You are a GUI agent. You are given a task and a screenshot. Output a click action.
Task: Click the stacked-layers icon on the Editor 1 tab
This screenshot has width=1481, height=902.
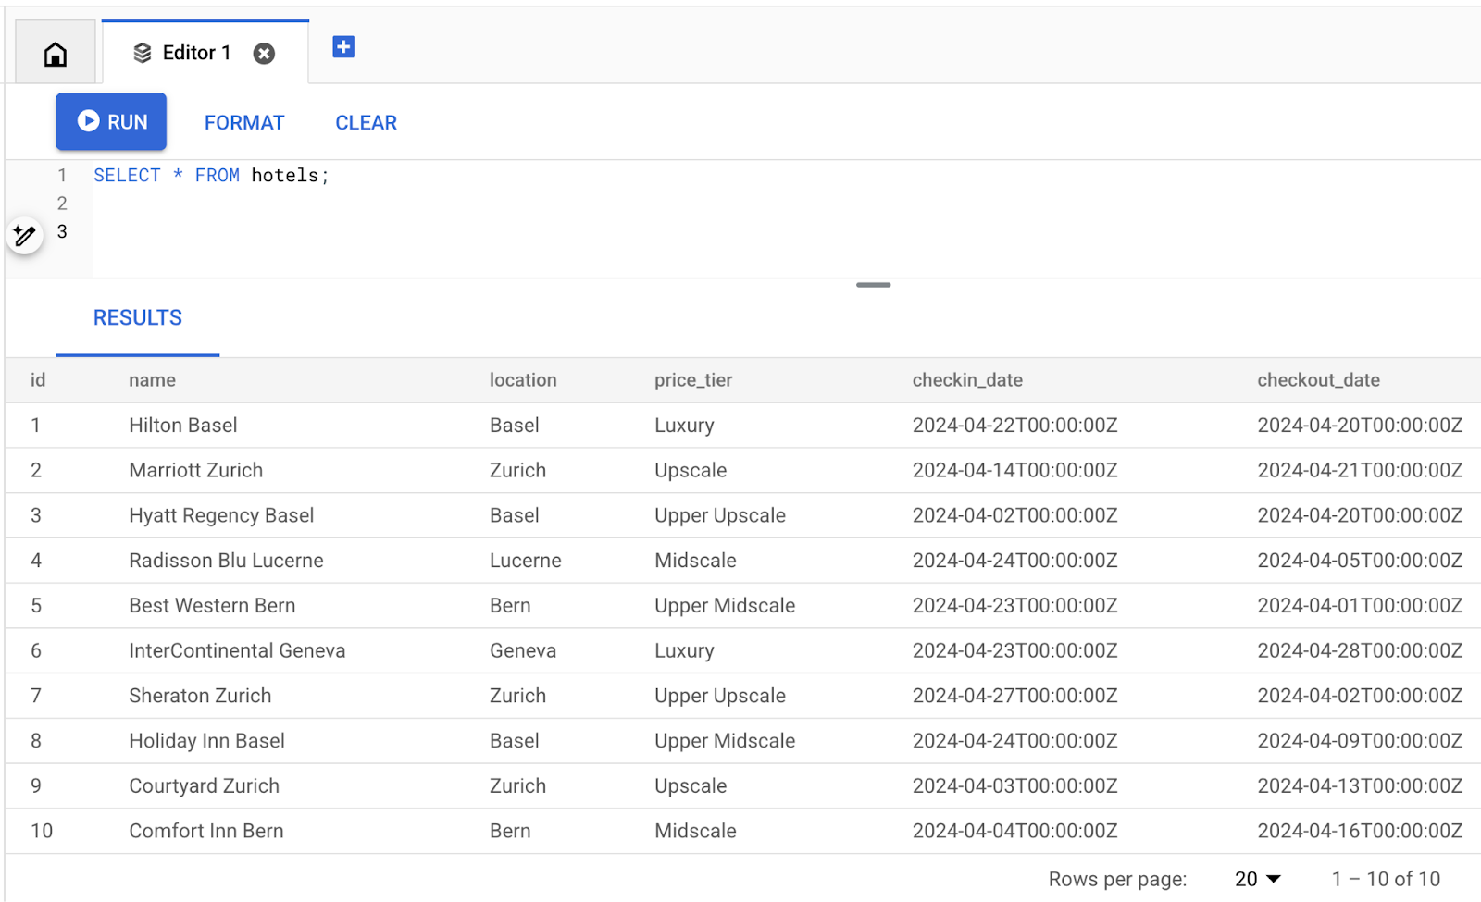point(143,53)
